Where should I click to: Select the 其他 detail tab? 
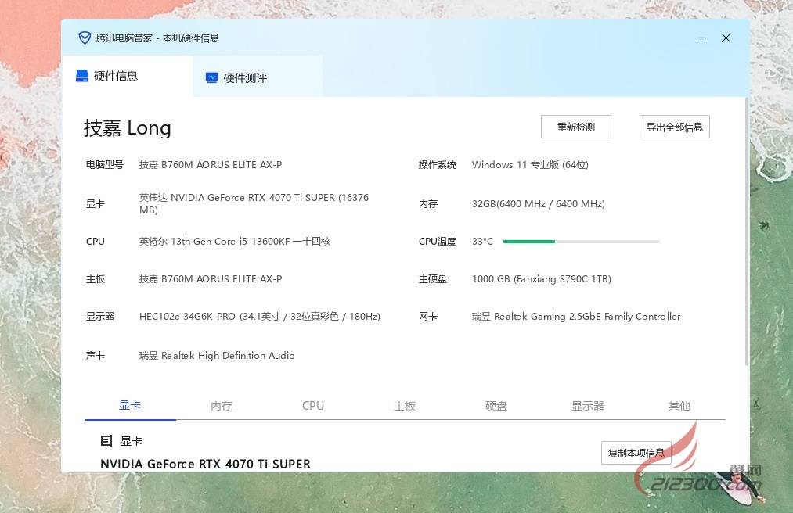pos(679,406)
